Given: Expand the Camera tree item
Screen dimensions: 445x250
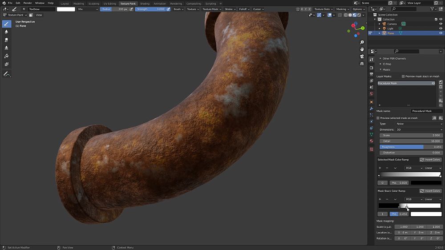Looking at the screenshot, I should pyautogui.click(x=380, y=24).
